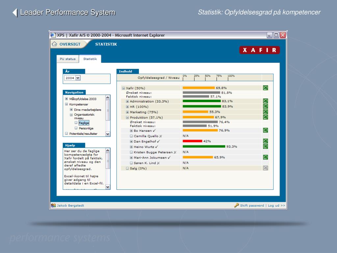337x253 pixels.
Task: Click the orange 69,8% bar for Xafir
Action: click(x=198, y=88)
